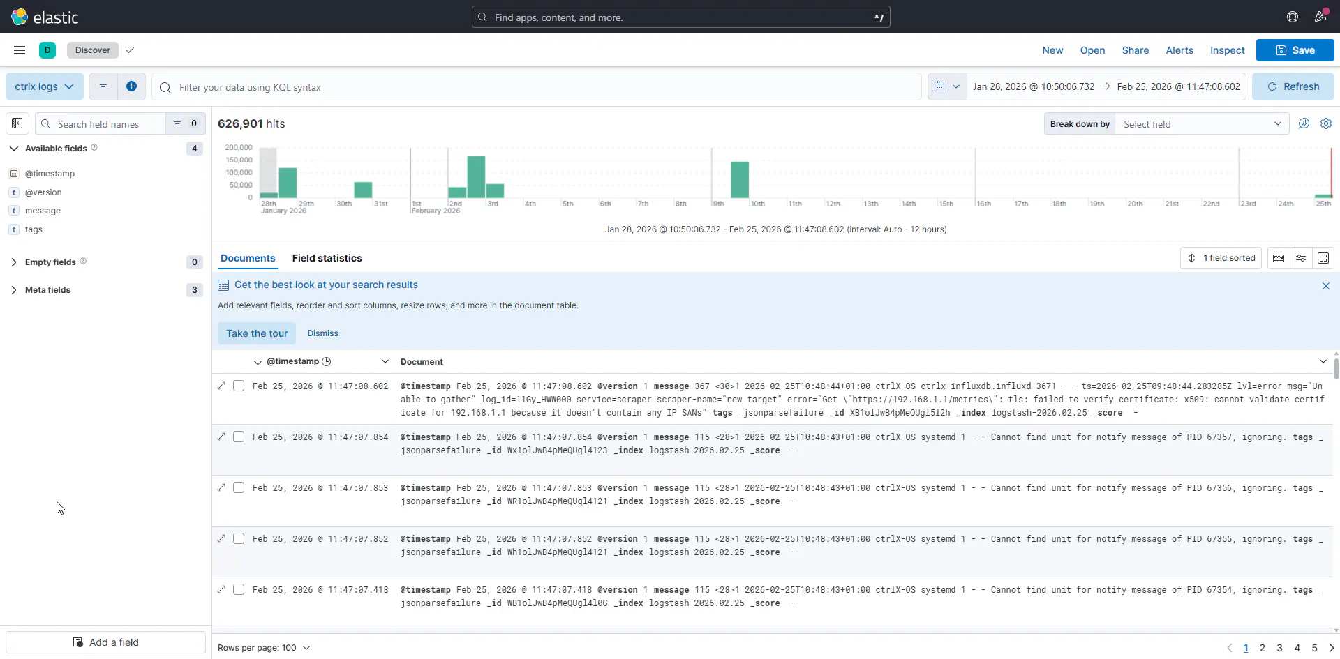Open the Break down by field selector
This screenshot has width=1340, height=659.
click(1201, 124)
